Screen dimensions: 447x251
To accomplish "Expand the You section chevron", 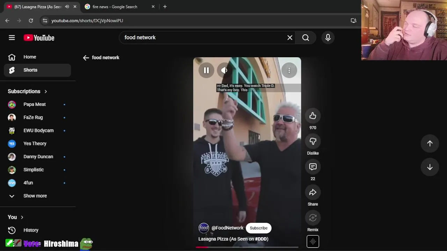I will click(22, 217).
